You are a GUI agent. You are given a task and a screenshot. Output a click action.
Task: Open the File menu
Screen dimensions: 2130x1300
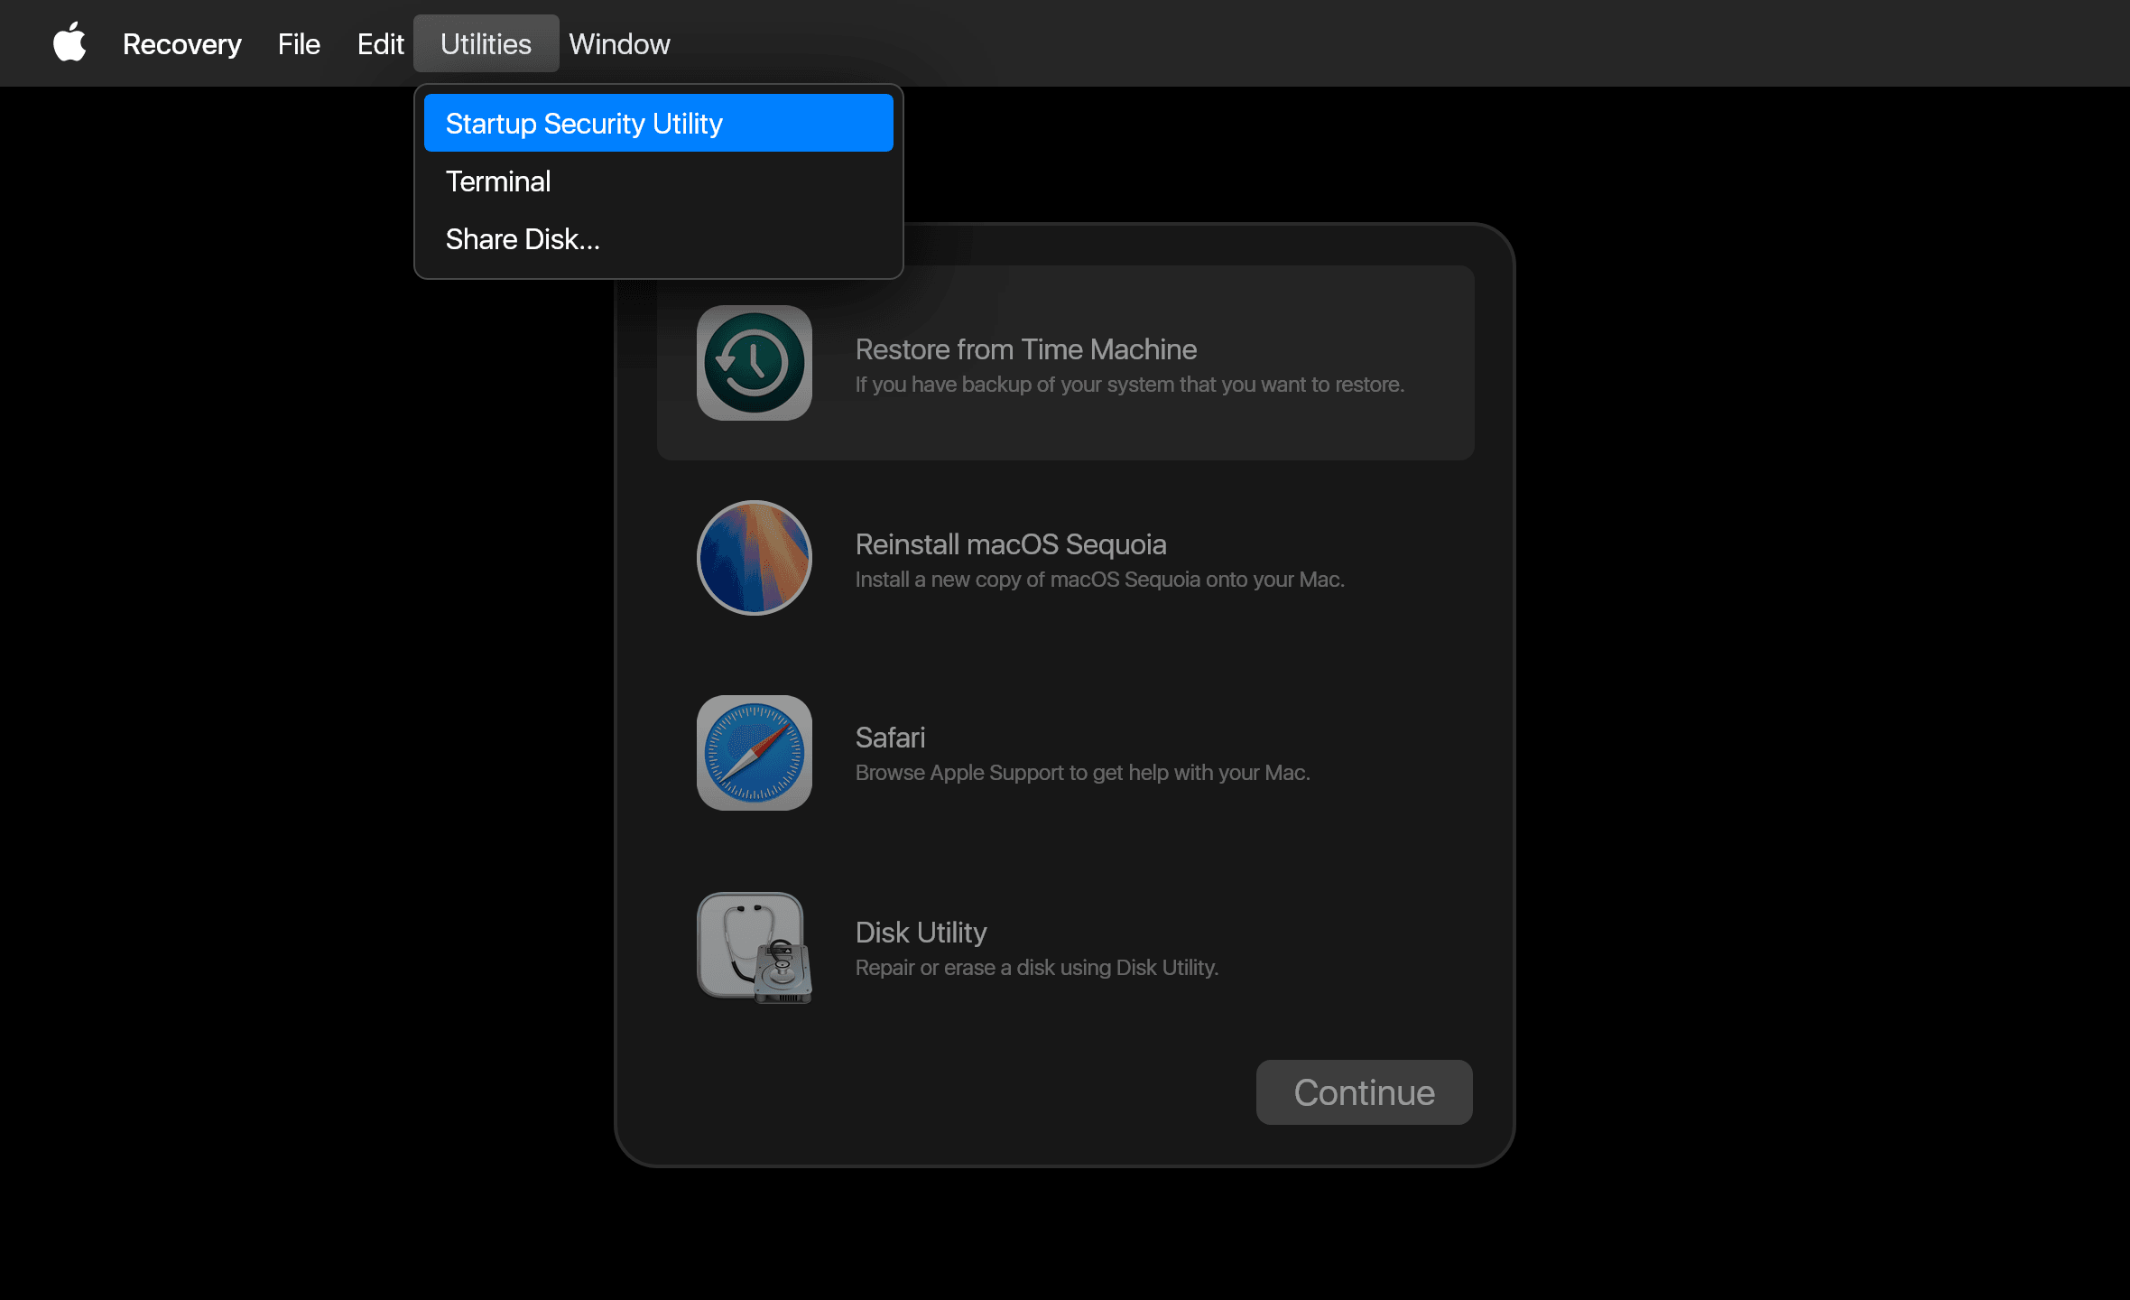click(x=298, y=42)
